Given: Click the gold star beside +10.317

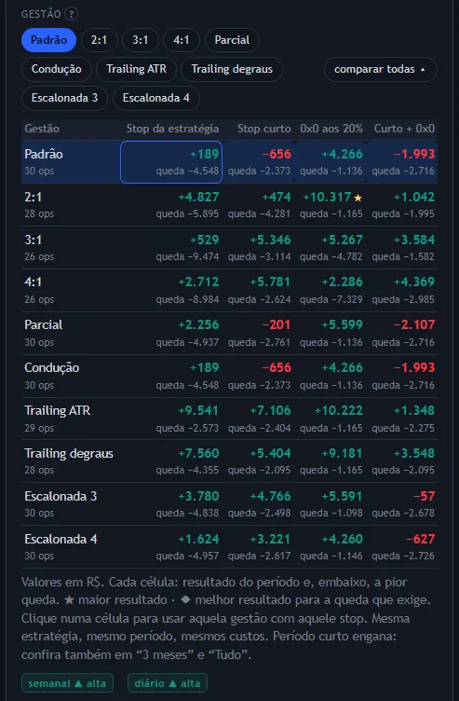Looking at the screenshot, I should [358, 198].
